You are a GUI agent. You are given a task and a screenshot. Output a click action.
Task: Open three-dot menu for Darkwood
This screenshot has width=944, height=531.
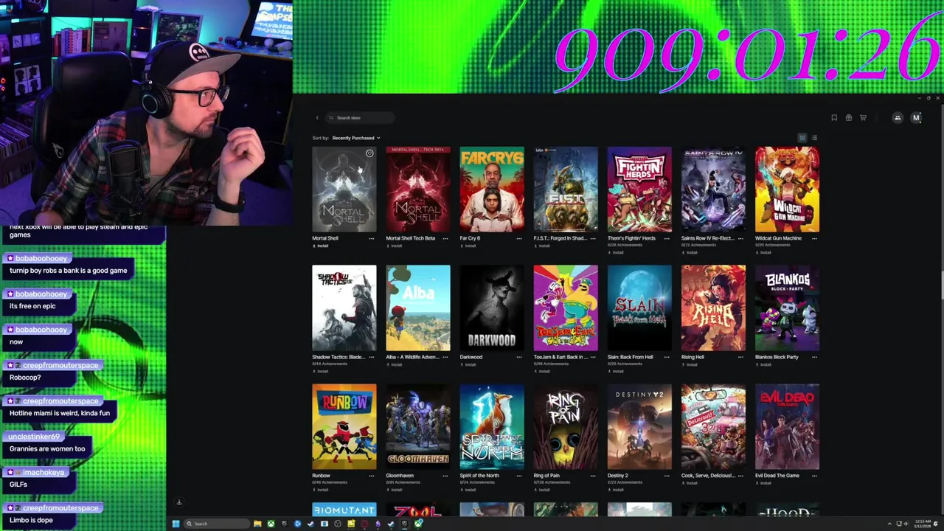[519, 357]
